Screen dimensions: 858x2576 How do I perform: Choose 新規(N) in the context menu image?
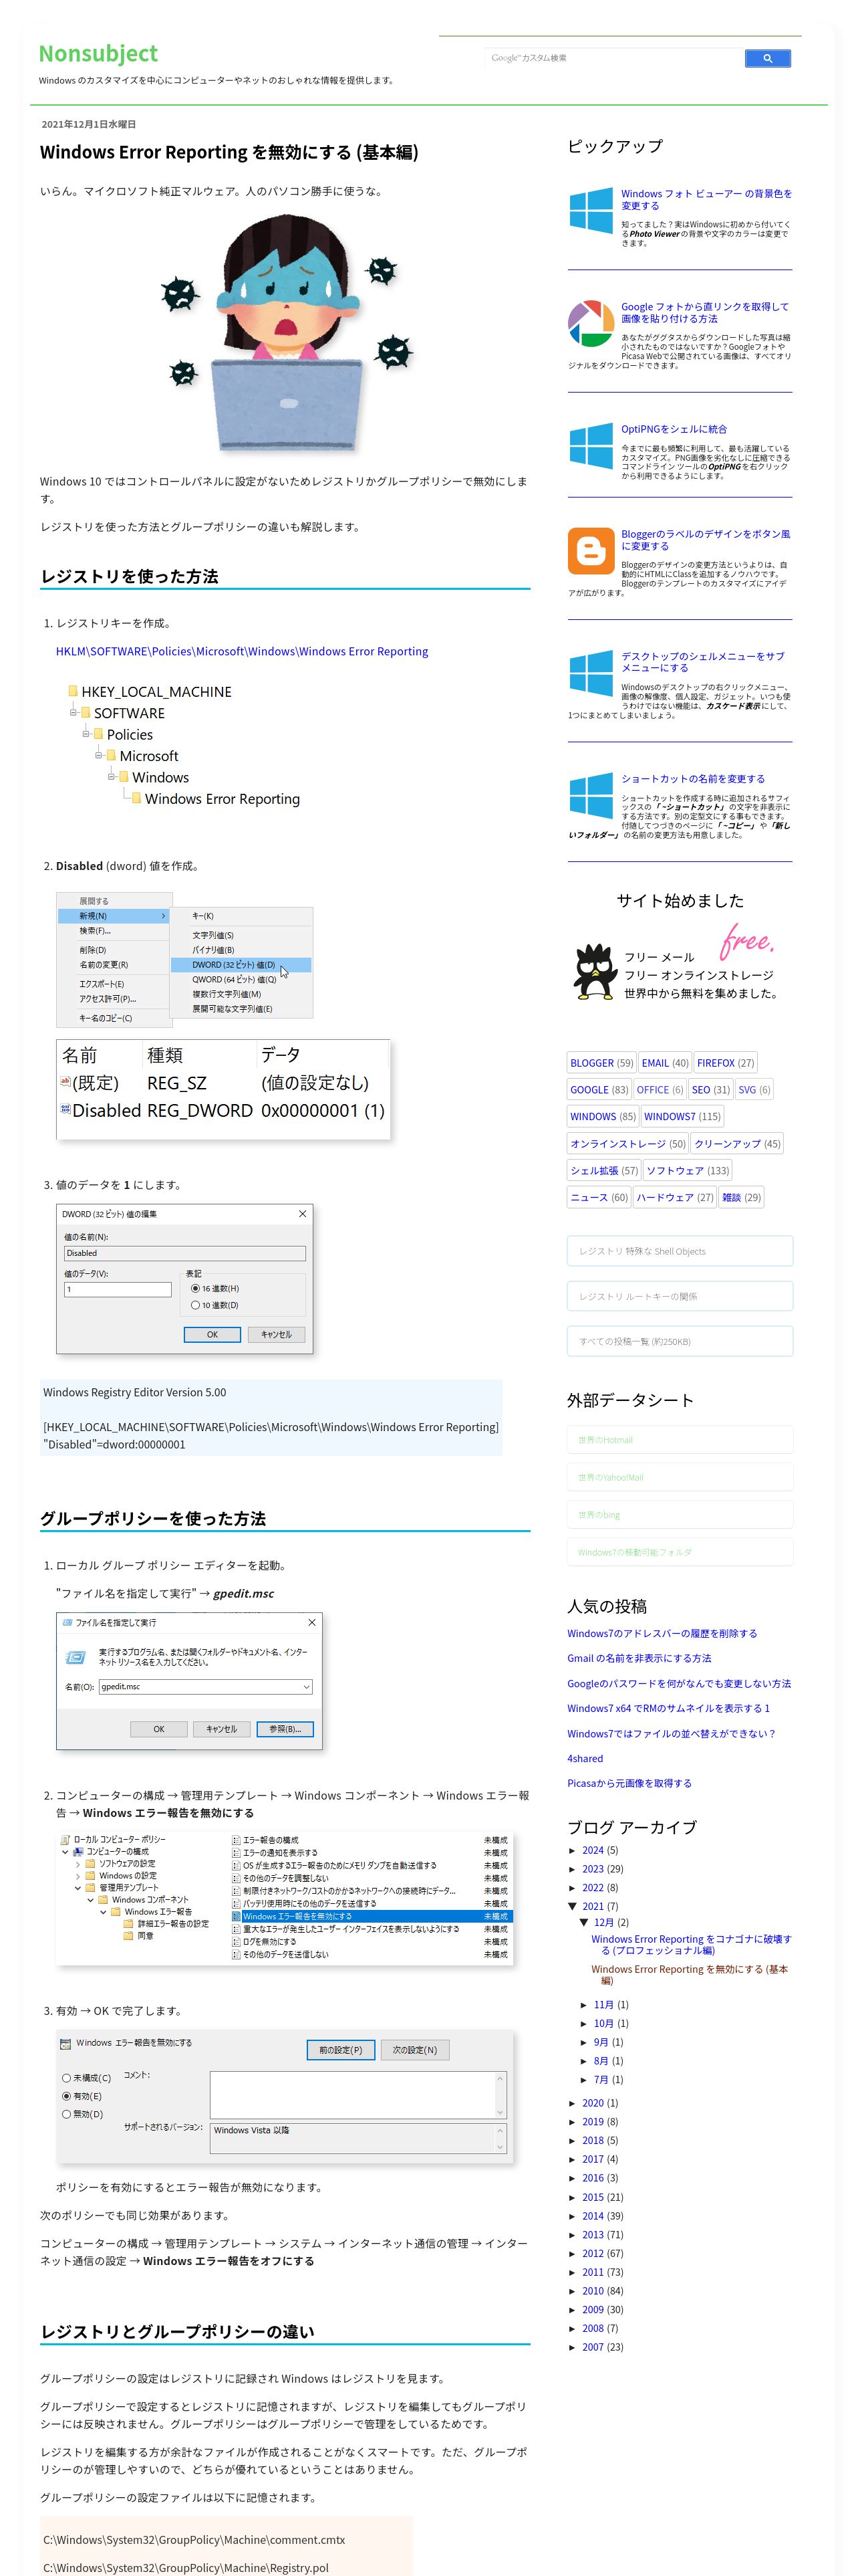(x=114, y=915)
